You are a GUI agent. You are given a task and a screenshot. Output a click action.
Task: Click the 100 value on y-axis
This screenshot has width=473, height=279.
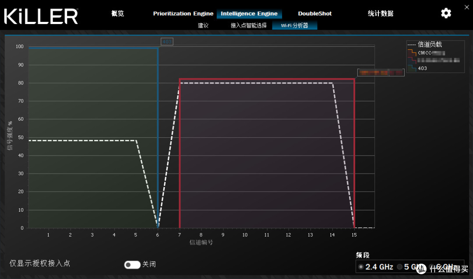click(x=20, y=46)
